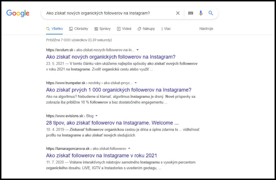The height and width of the screenshot is (180, 276).
Task: Open result 'Ako získať followerov na Instagrame v roku 2021'
Action: point(101,155)
